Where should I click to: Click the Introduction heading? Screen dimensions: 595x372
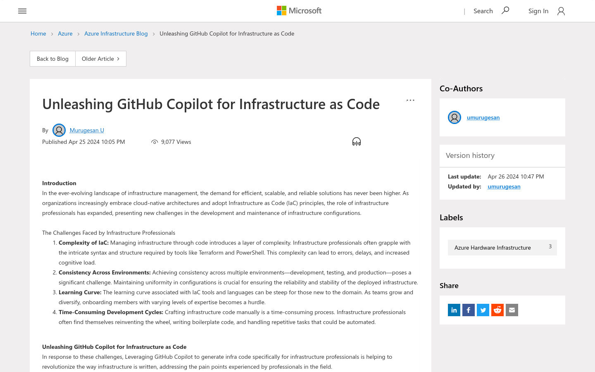click(59, 183)
